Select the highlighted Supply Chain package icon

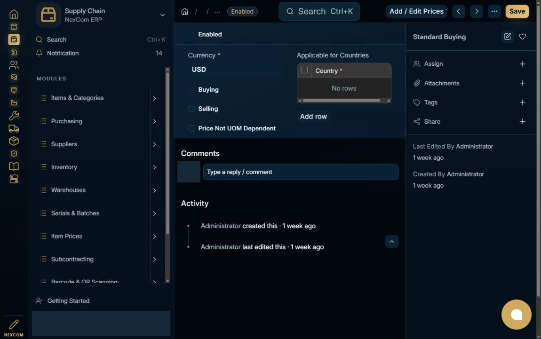coord(14,39)
